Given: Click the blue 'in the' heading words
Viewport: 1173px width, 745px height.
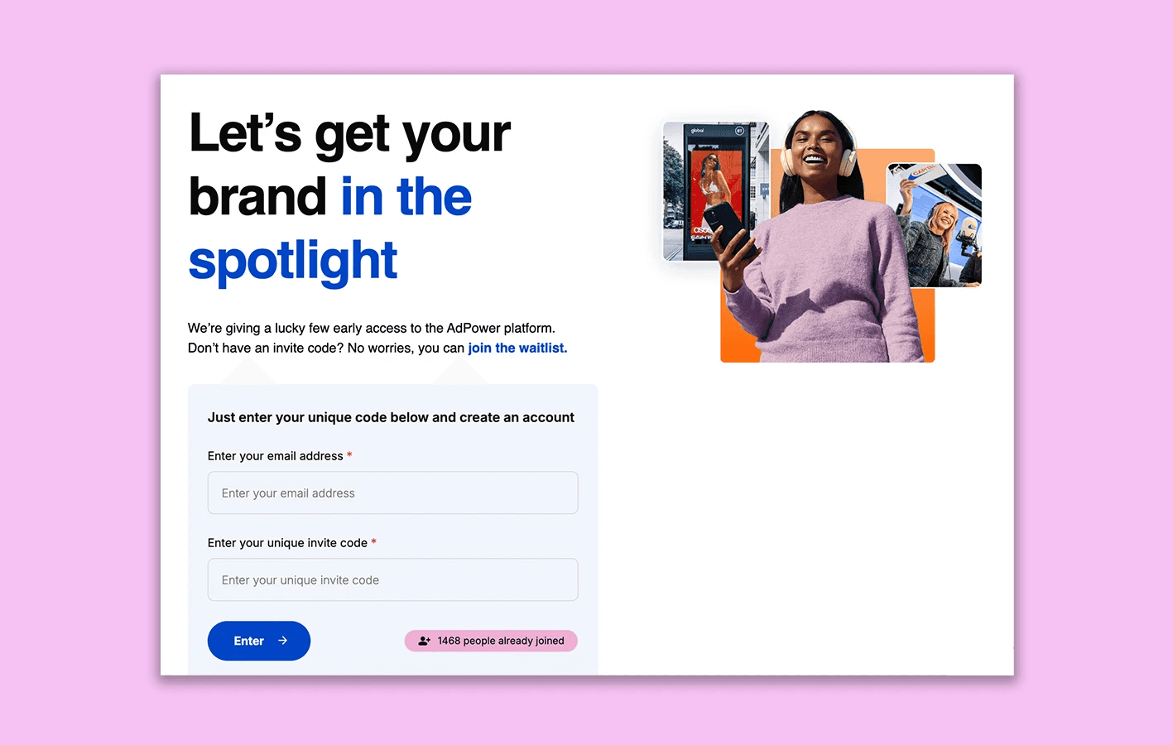Looking at the screenshot, I should (x=406, y=197).
